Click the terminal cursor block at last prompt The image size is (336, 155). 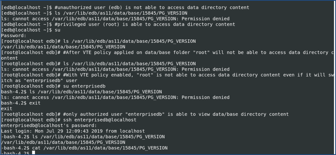[x=34, y=153]
